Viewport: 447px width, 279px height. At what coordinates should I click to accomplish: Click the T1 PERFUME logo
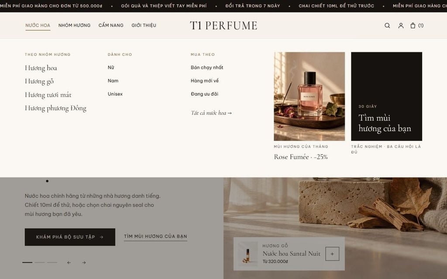click(223, 26)
